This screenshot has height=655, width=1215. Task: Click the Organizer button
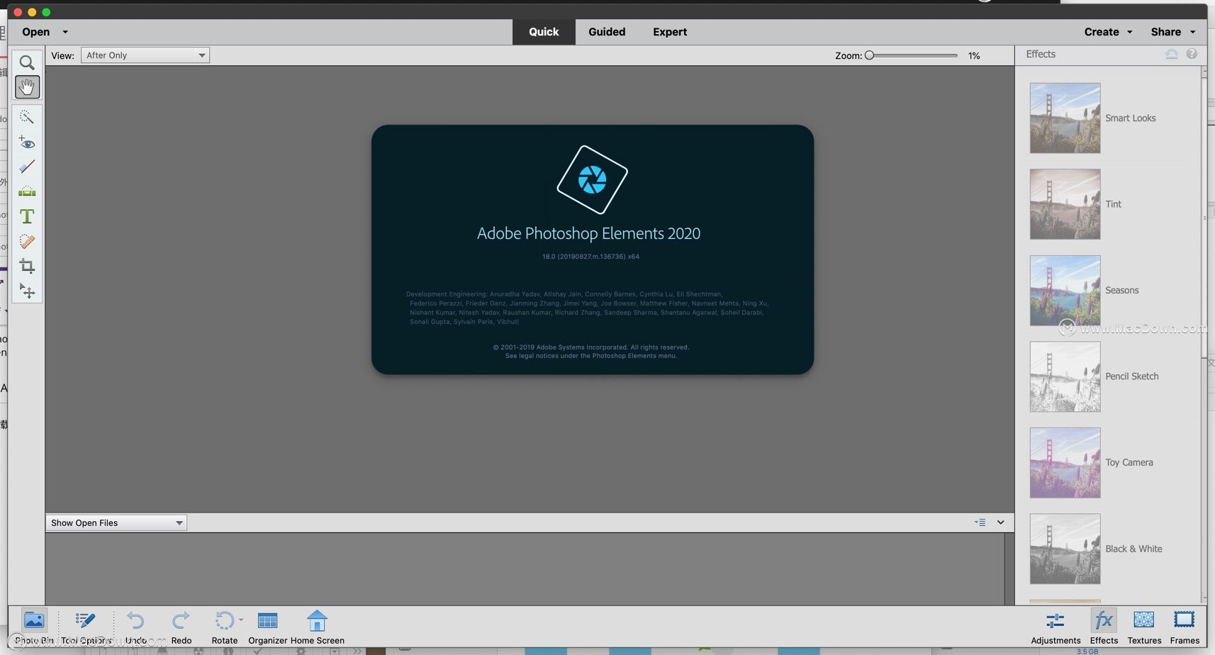(x=267, y=627)
